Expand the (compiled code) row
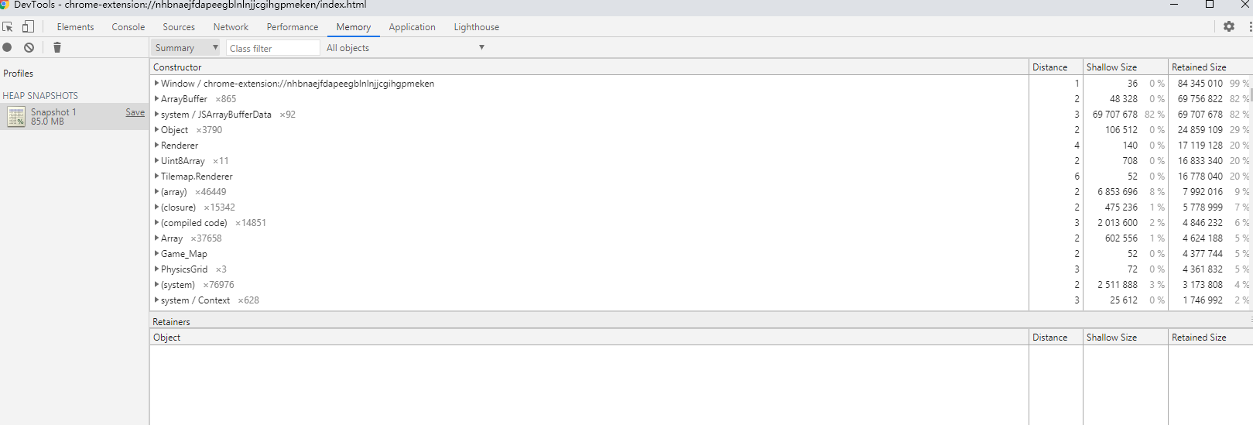This screenshot has width=1253, height=425. 156,223
